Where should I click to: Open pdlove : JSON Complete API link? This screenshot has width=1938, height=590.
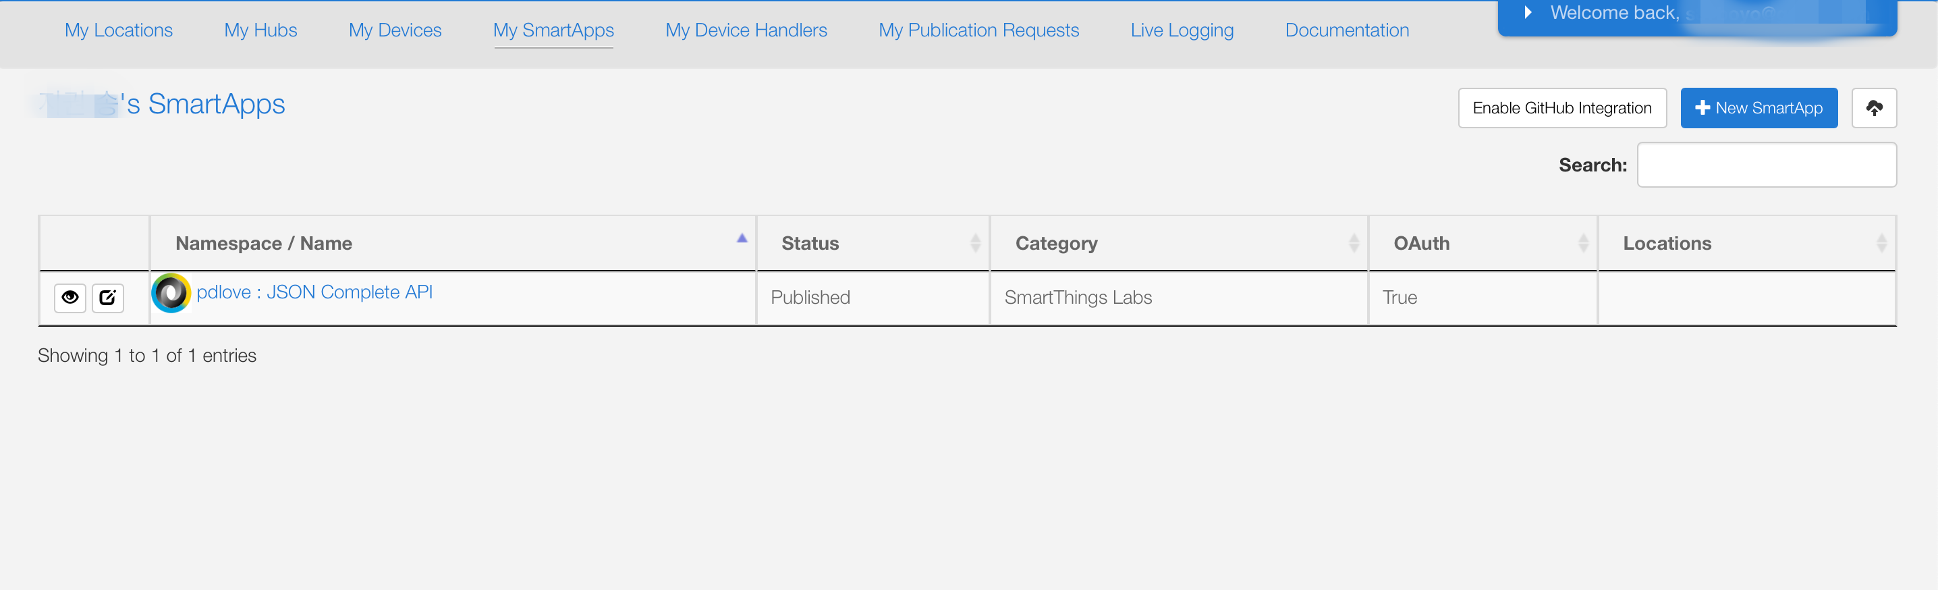[314, 292]
